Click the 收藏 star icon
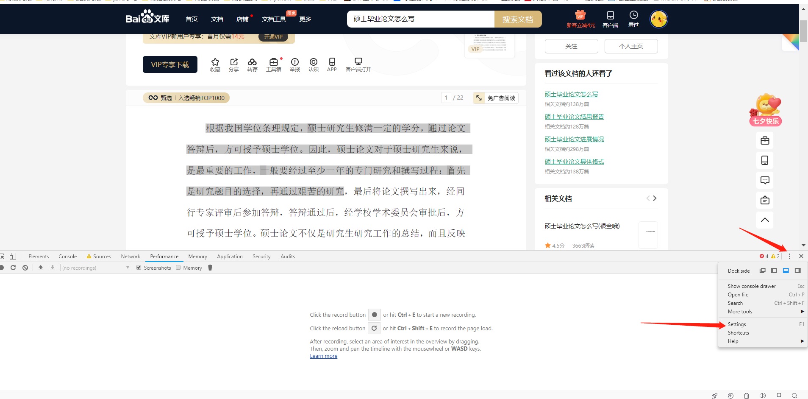 [x=215, y=62]
